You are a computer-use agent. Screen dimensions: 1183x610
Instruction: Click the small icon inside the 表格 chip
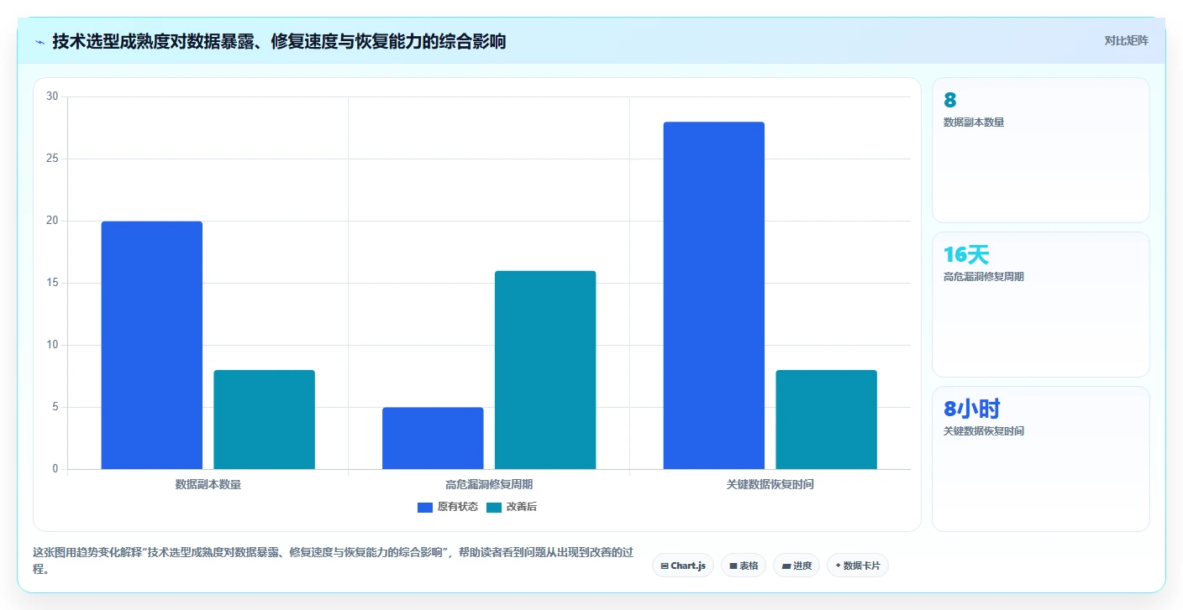pos(733,566)
